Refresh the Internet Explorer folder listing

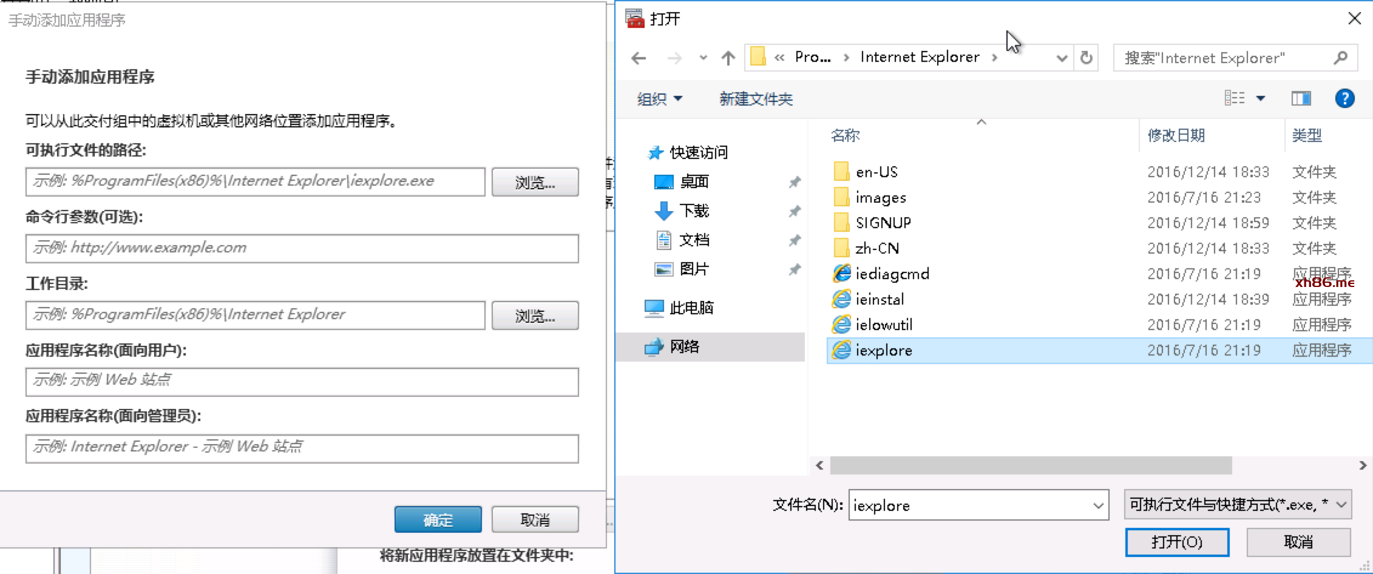pyautogui.click(x=1086, y=58)
